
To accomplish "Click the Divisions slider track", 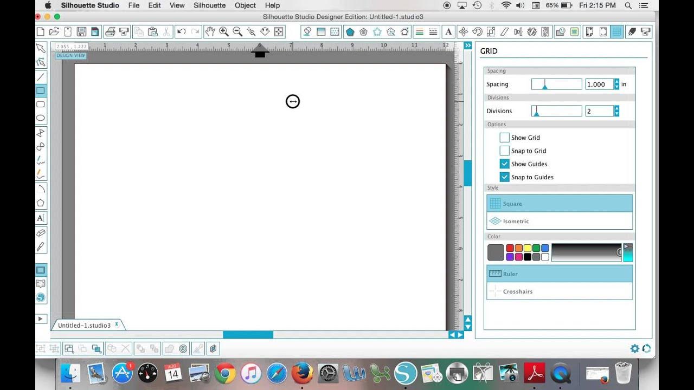I will click(x=556, y=111).
